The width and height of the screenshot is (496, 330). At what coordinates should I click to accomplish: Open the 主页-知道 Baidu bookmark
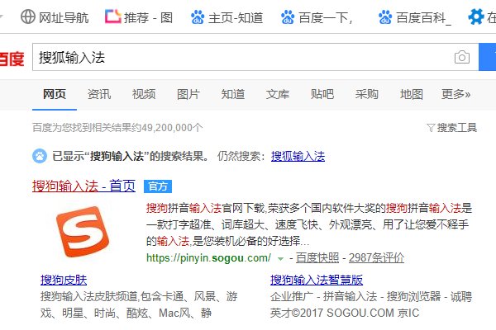pos(227,17)
